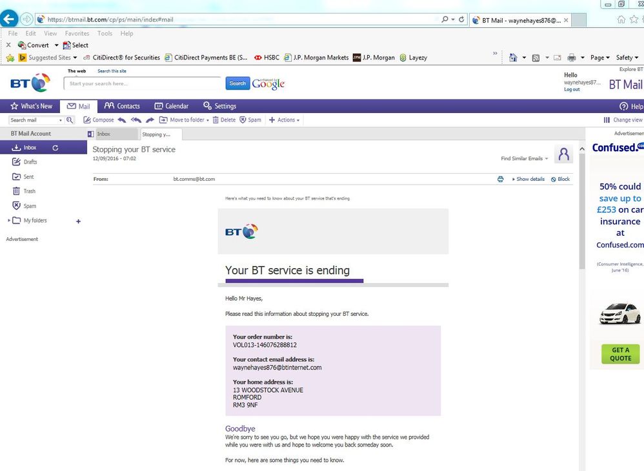
Task: Open the Tools menu
Action: (105, 34)
